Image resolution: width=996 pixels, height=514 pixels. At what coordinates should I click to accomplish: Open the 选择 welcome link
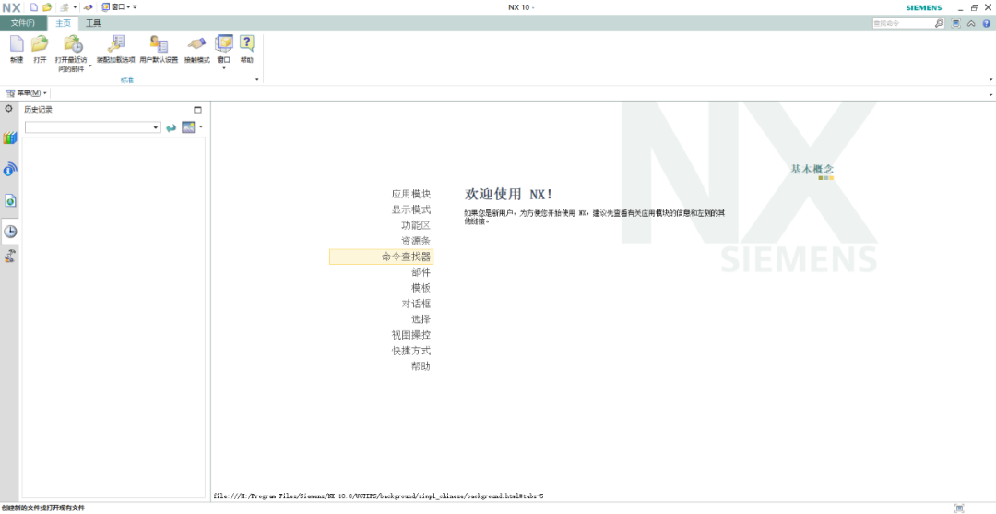tap(421, 319)
